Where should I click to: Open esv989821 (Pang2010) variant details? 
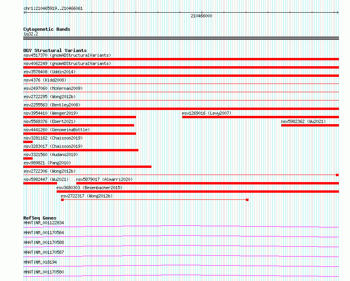pyautogui.click(x=47, y=163)
